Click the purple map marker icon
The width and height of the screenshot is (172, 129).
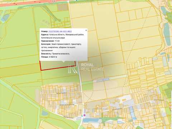coord(85,115)
